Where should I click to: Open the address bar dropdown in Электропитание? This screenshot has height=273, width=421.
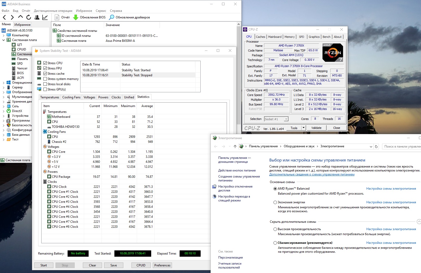tap(371, 146)
